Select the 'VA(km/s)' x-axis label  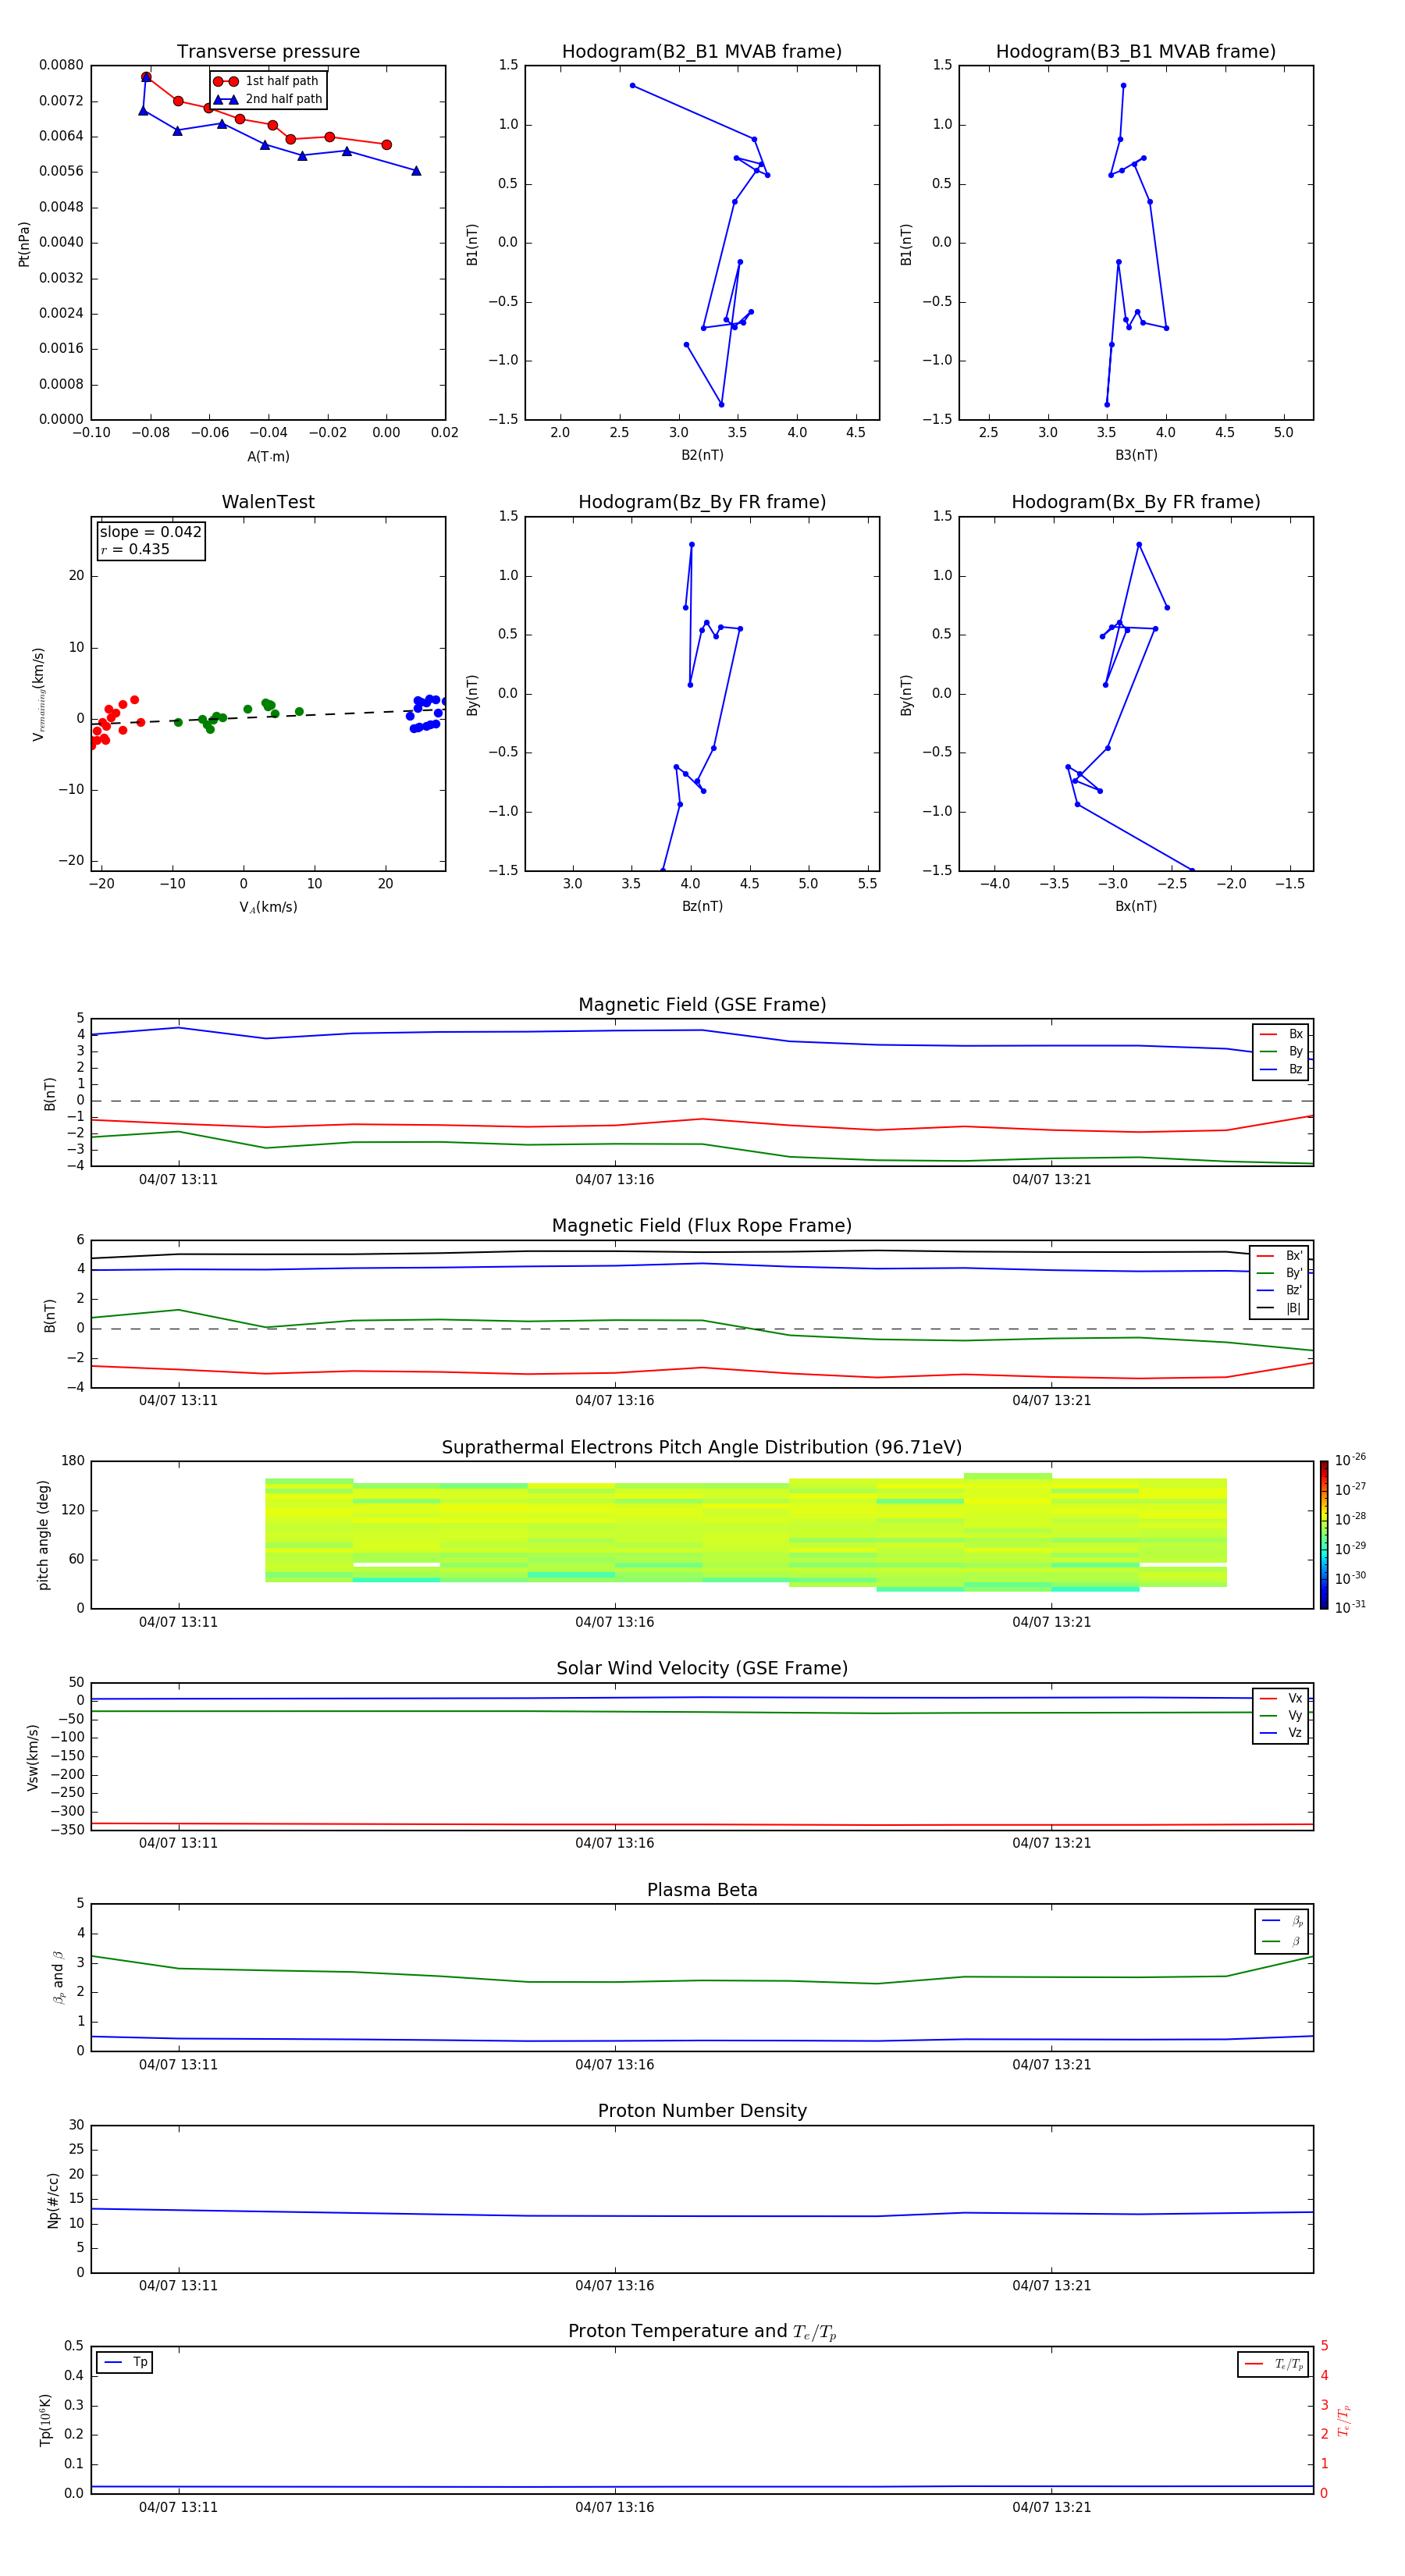268,907
